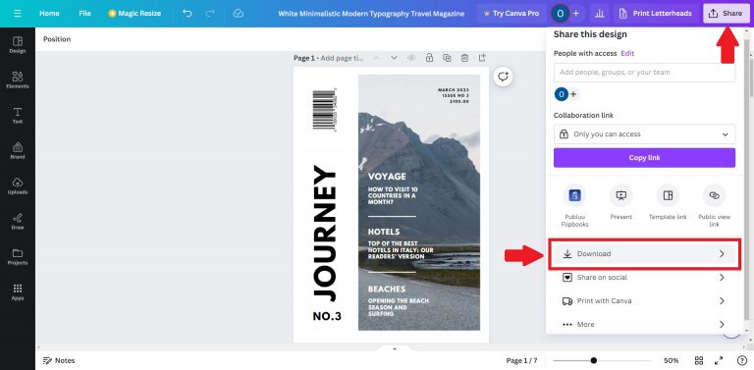Click the plus beside the share panel avatar
This screenshot has height=370, width=754.
pyautogui.click(x=573, y=94)
